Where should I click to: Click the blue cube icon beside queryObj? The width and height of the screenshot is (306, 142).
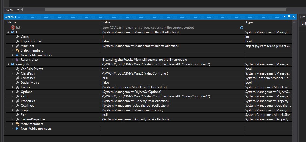coord(13,64)
